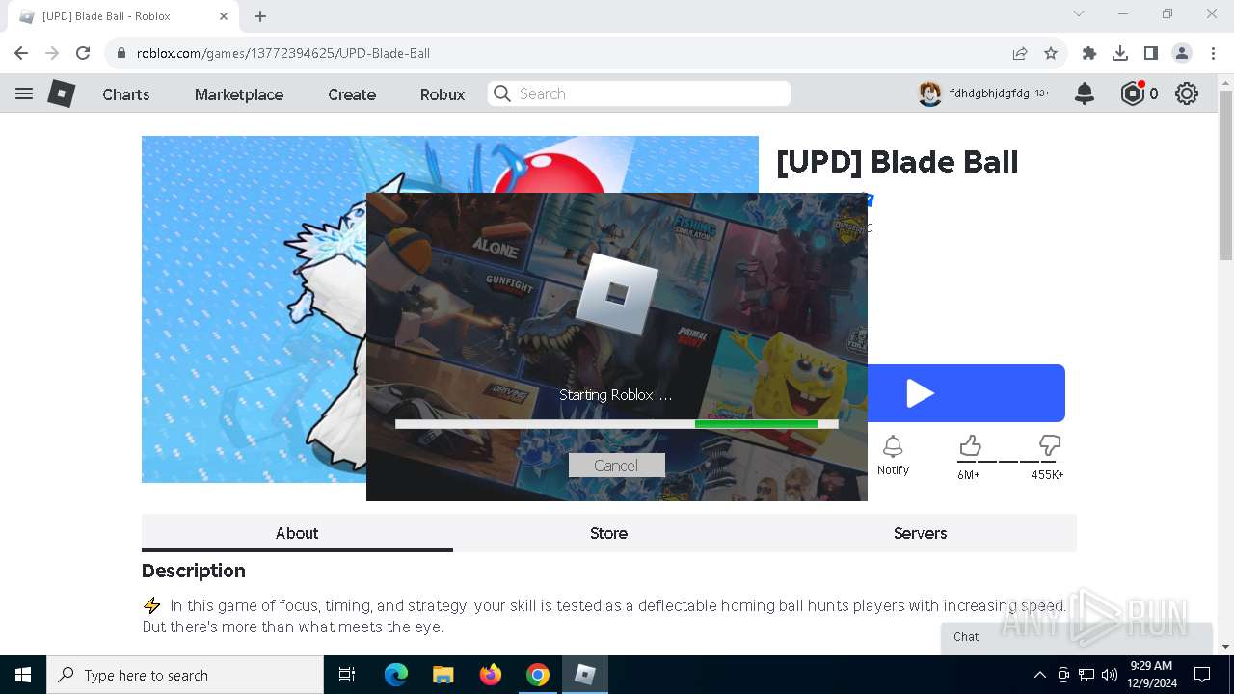Reload the Blade Ball page

pyautogui.click(x=83, y=53)
